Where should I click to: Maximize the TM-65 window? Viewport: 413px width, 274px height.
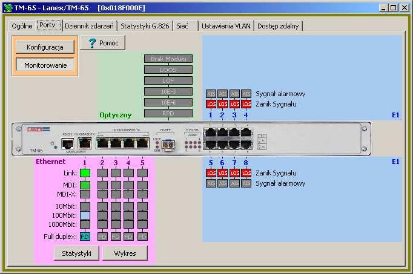(394, 8)
